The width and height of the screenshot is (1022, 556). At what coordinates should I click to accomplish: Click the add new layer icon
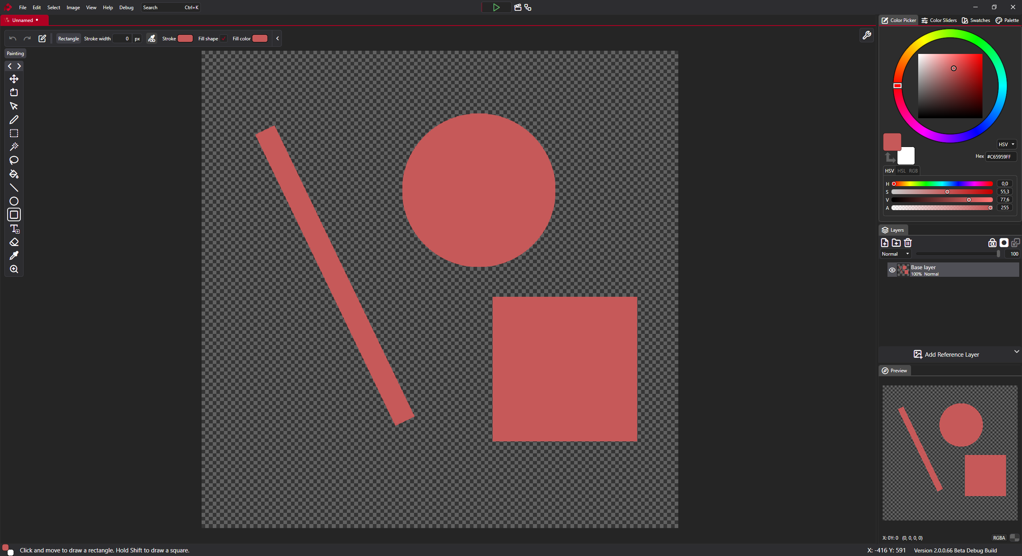coord(884,242)
